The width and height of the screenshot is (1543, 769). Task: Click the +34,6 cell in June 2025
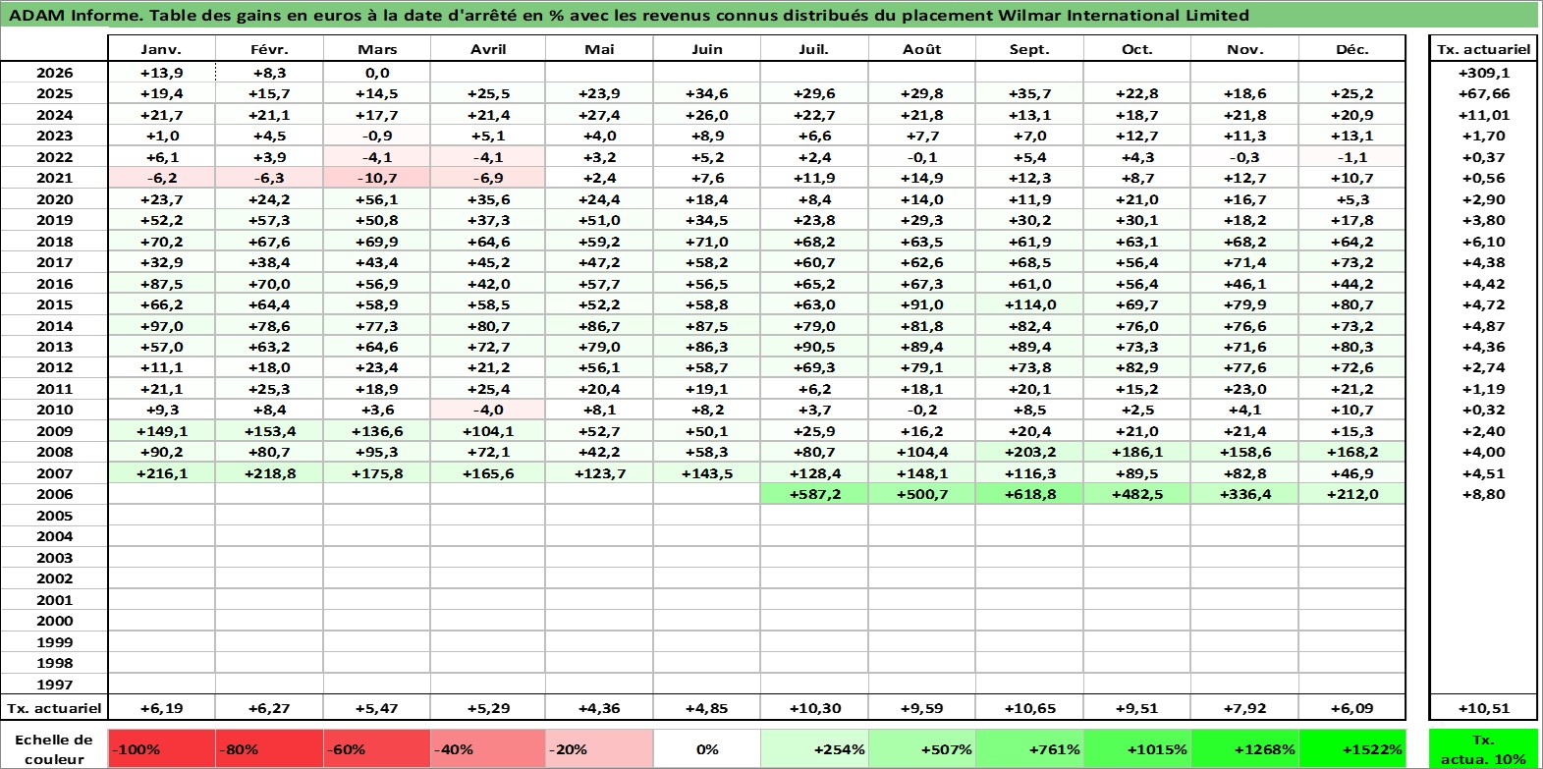coord(707,93)
